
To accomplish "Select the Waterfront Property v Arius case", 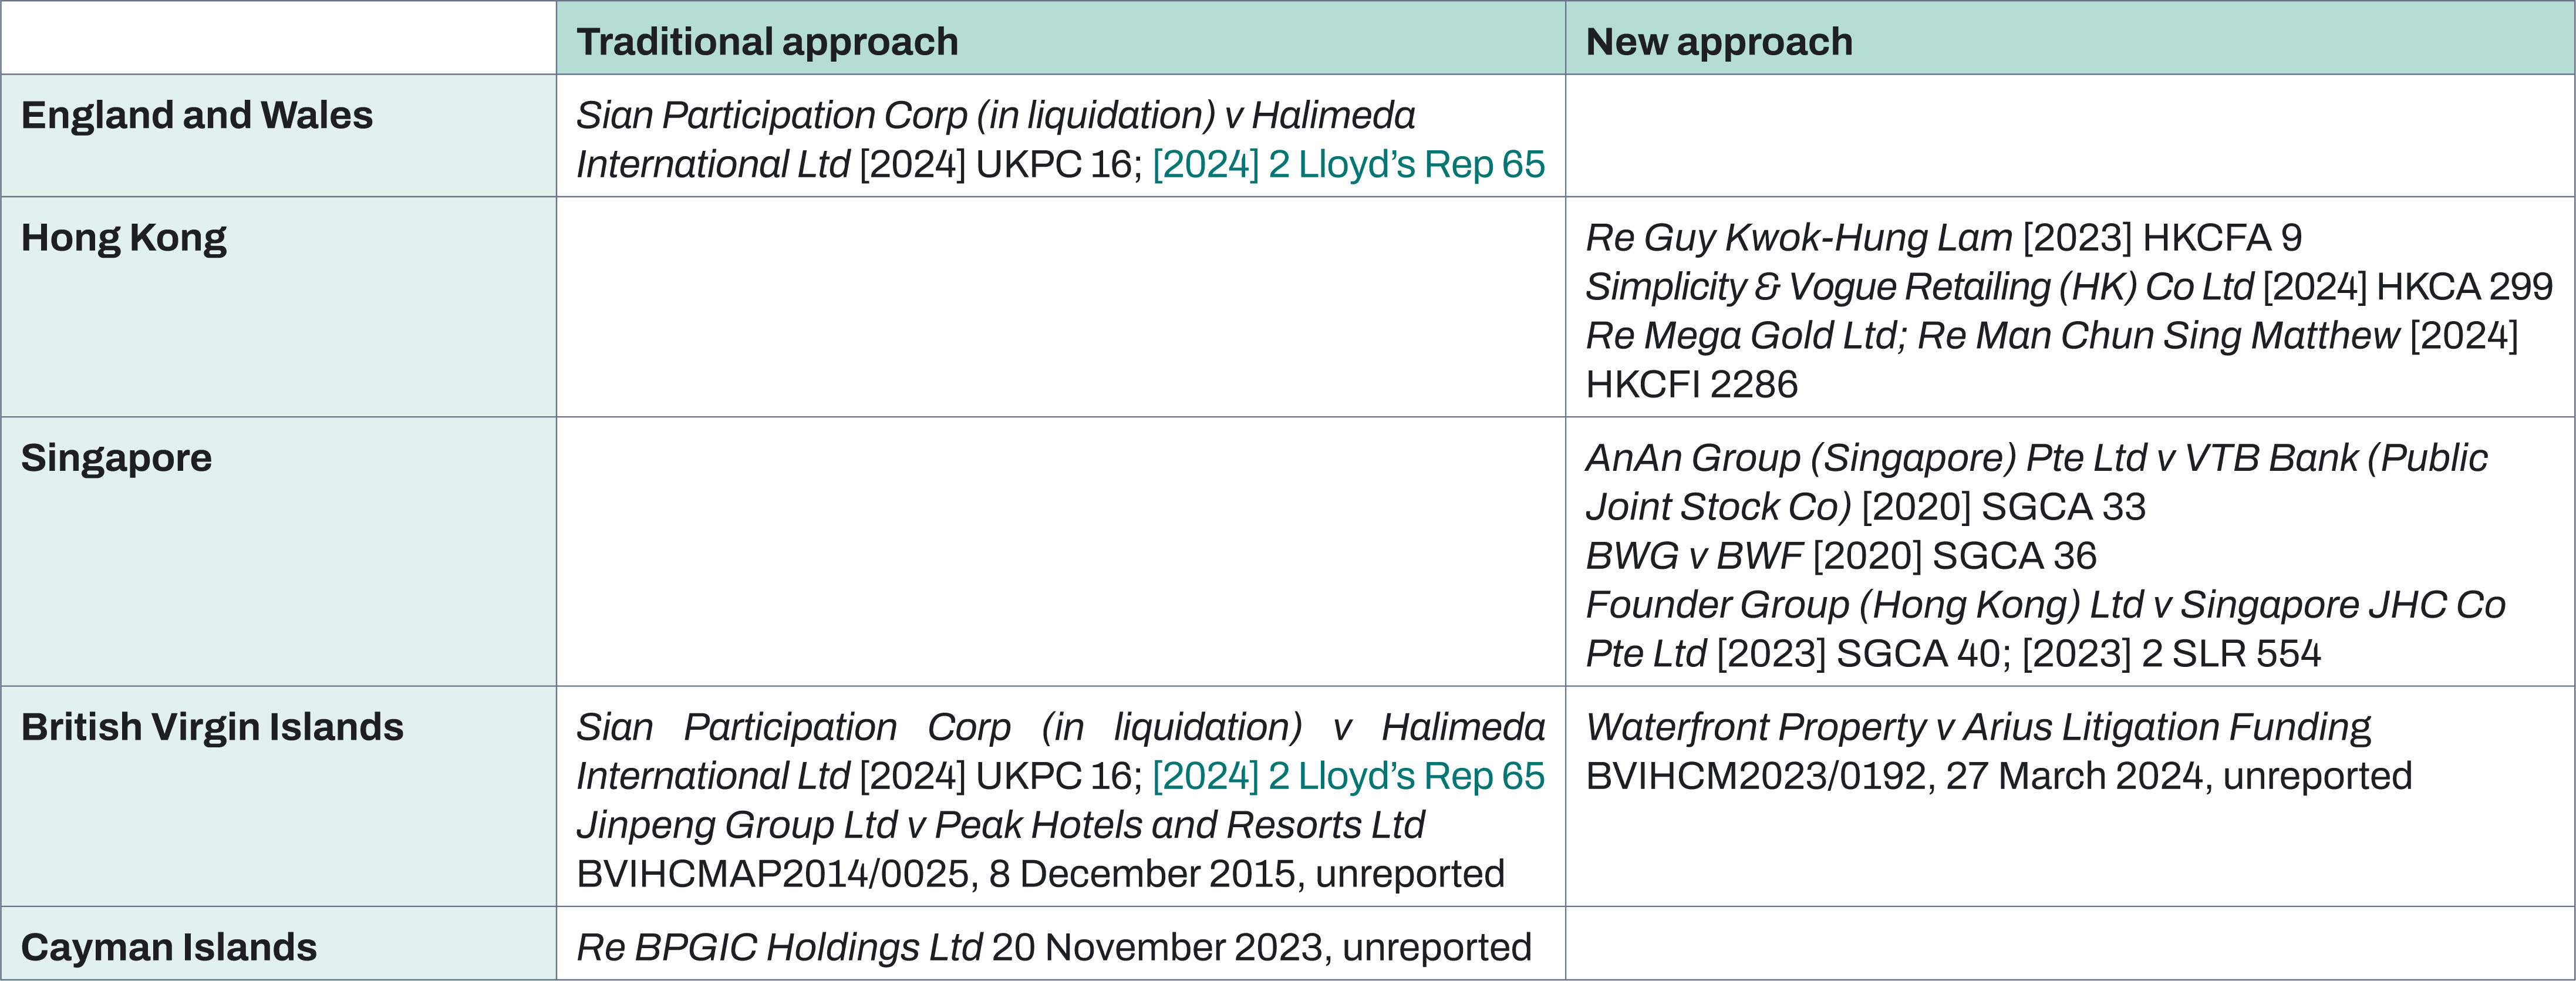I will tap(1998, 752).
